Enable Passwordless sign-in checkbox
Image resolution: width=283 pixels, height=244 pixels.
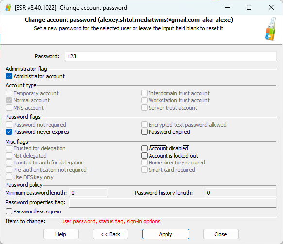tap(9, 211)
